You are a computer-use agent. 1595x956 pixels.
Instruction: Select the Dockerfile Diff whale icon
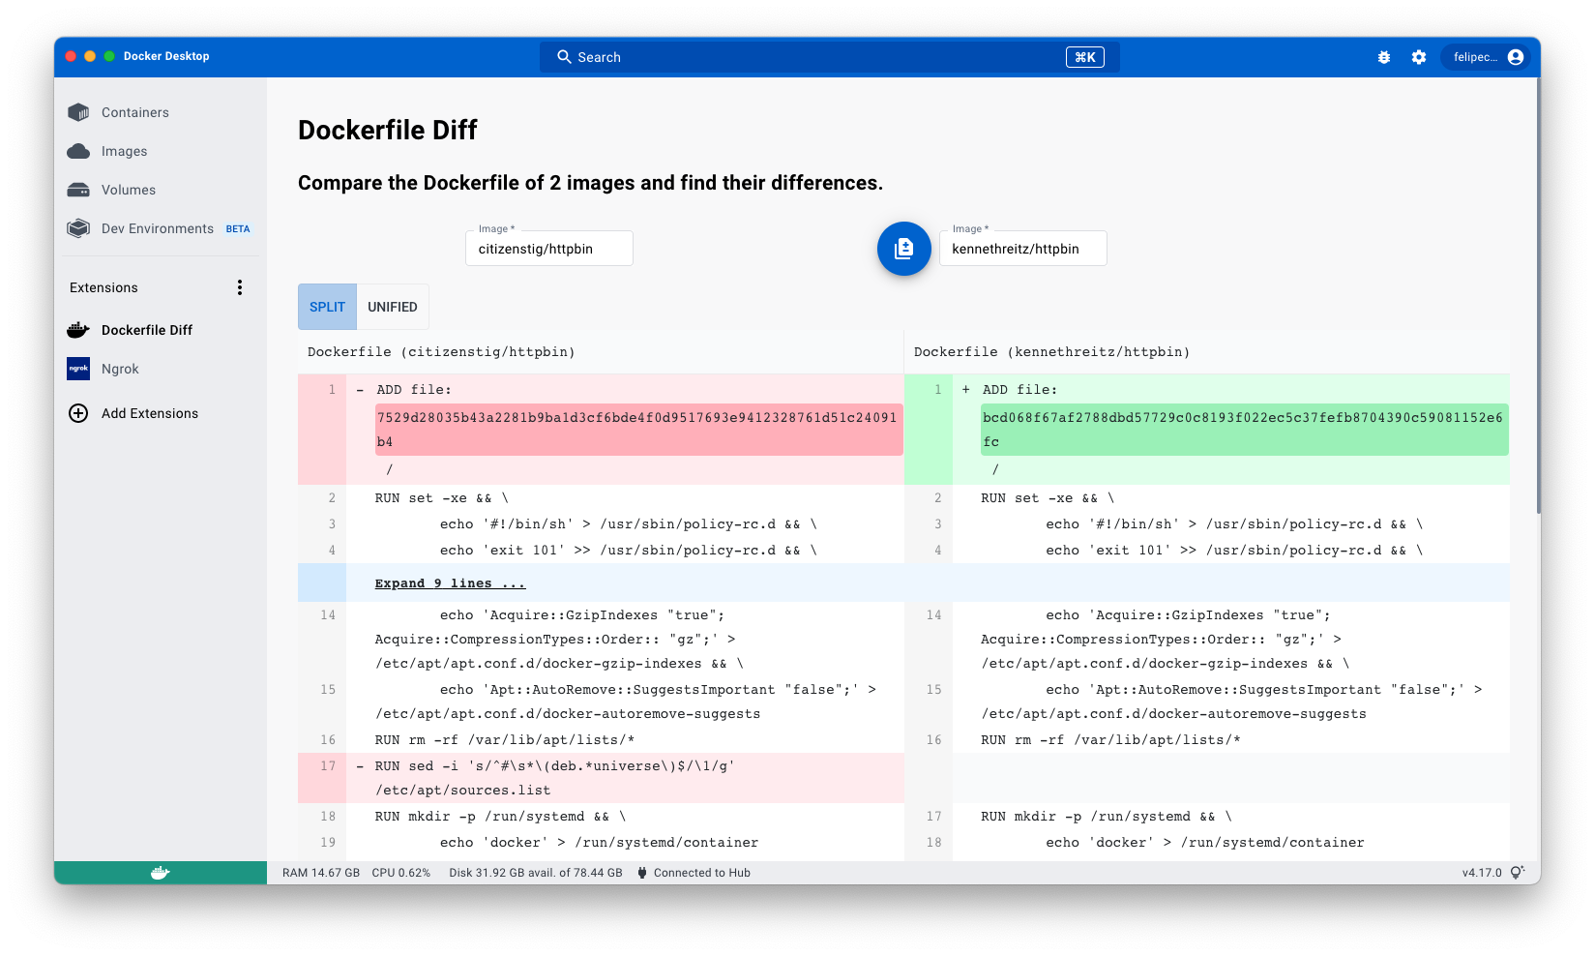coord(78,330)
